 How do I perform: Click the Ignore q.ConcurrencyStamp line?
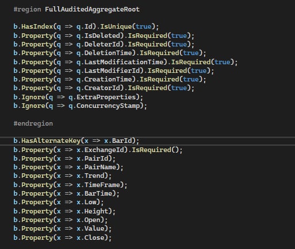click(x=81, y=106)
